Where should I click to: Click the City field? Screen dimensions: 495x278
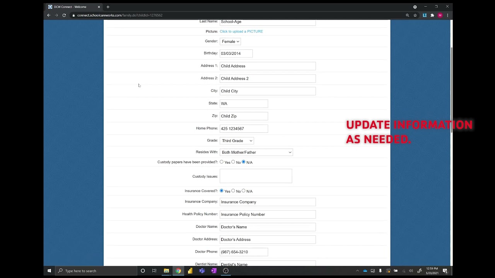tap(268, 91)
